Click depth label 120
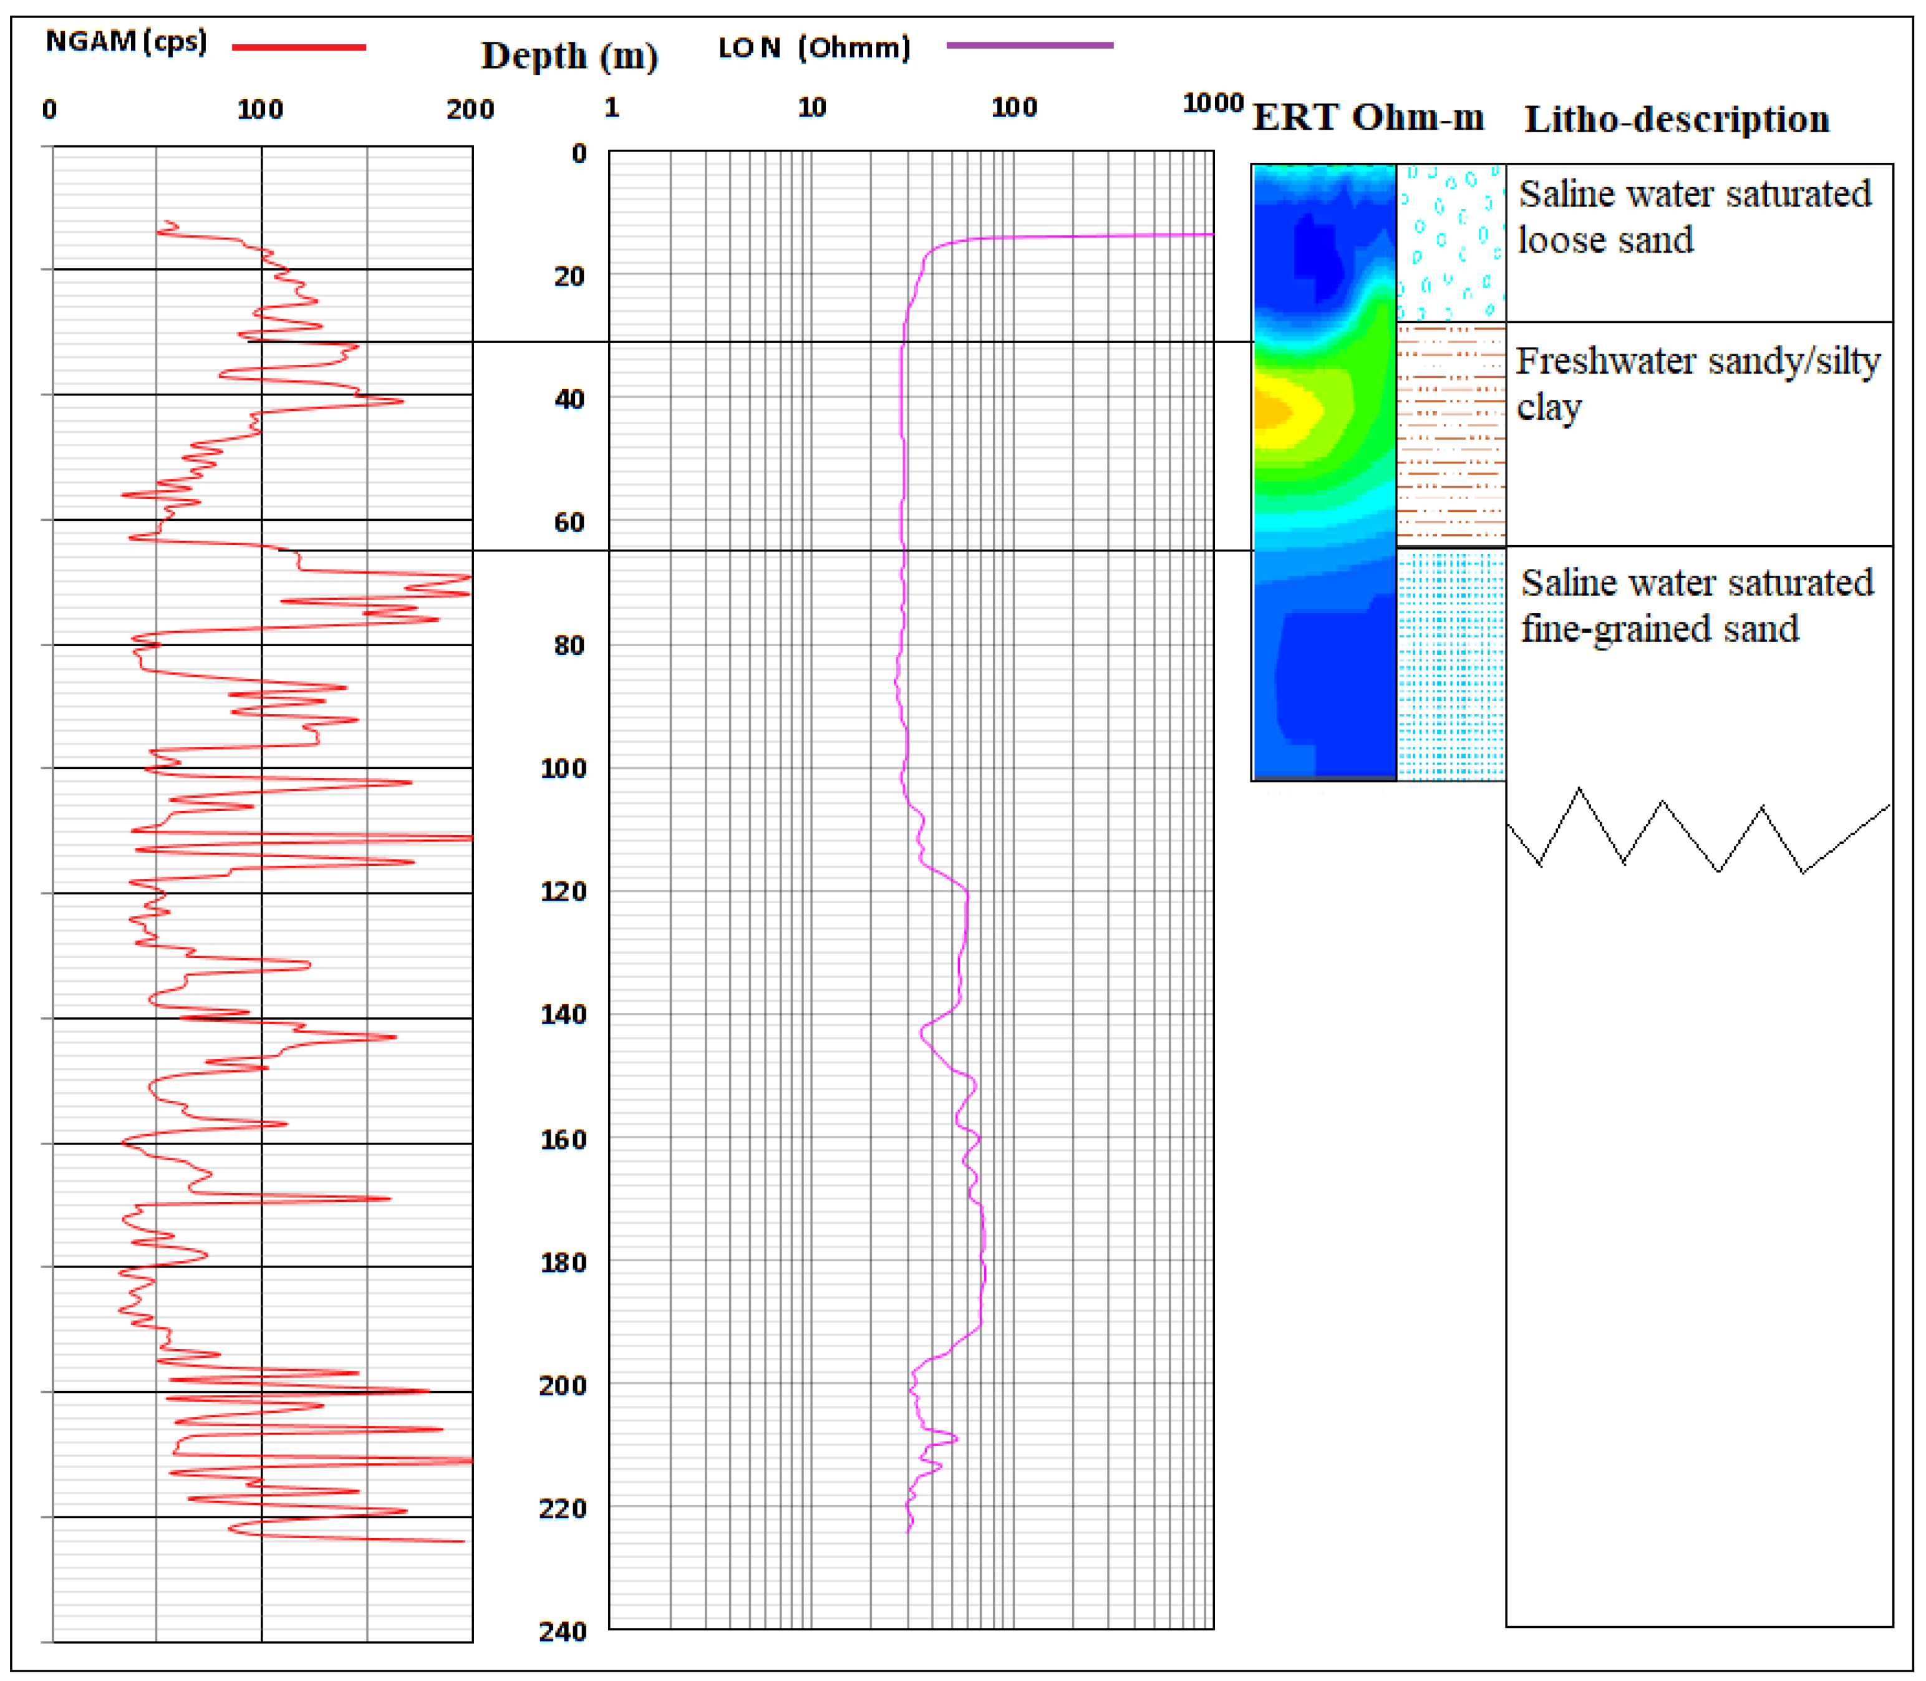This screenshot has width=1926, height=1681. (x=563, y=891)
